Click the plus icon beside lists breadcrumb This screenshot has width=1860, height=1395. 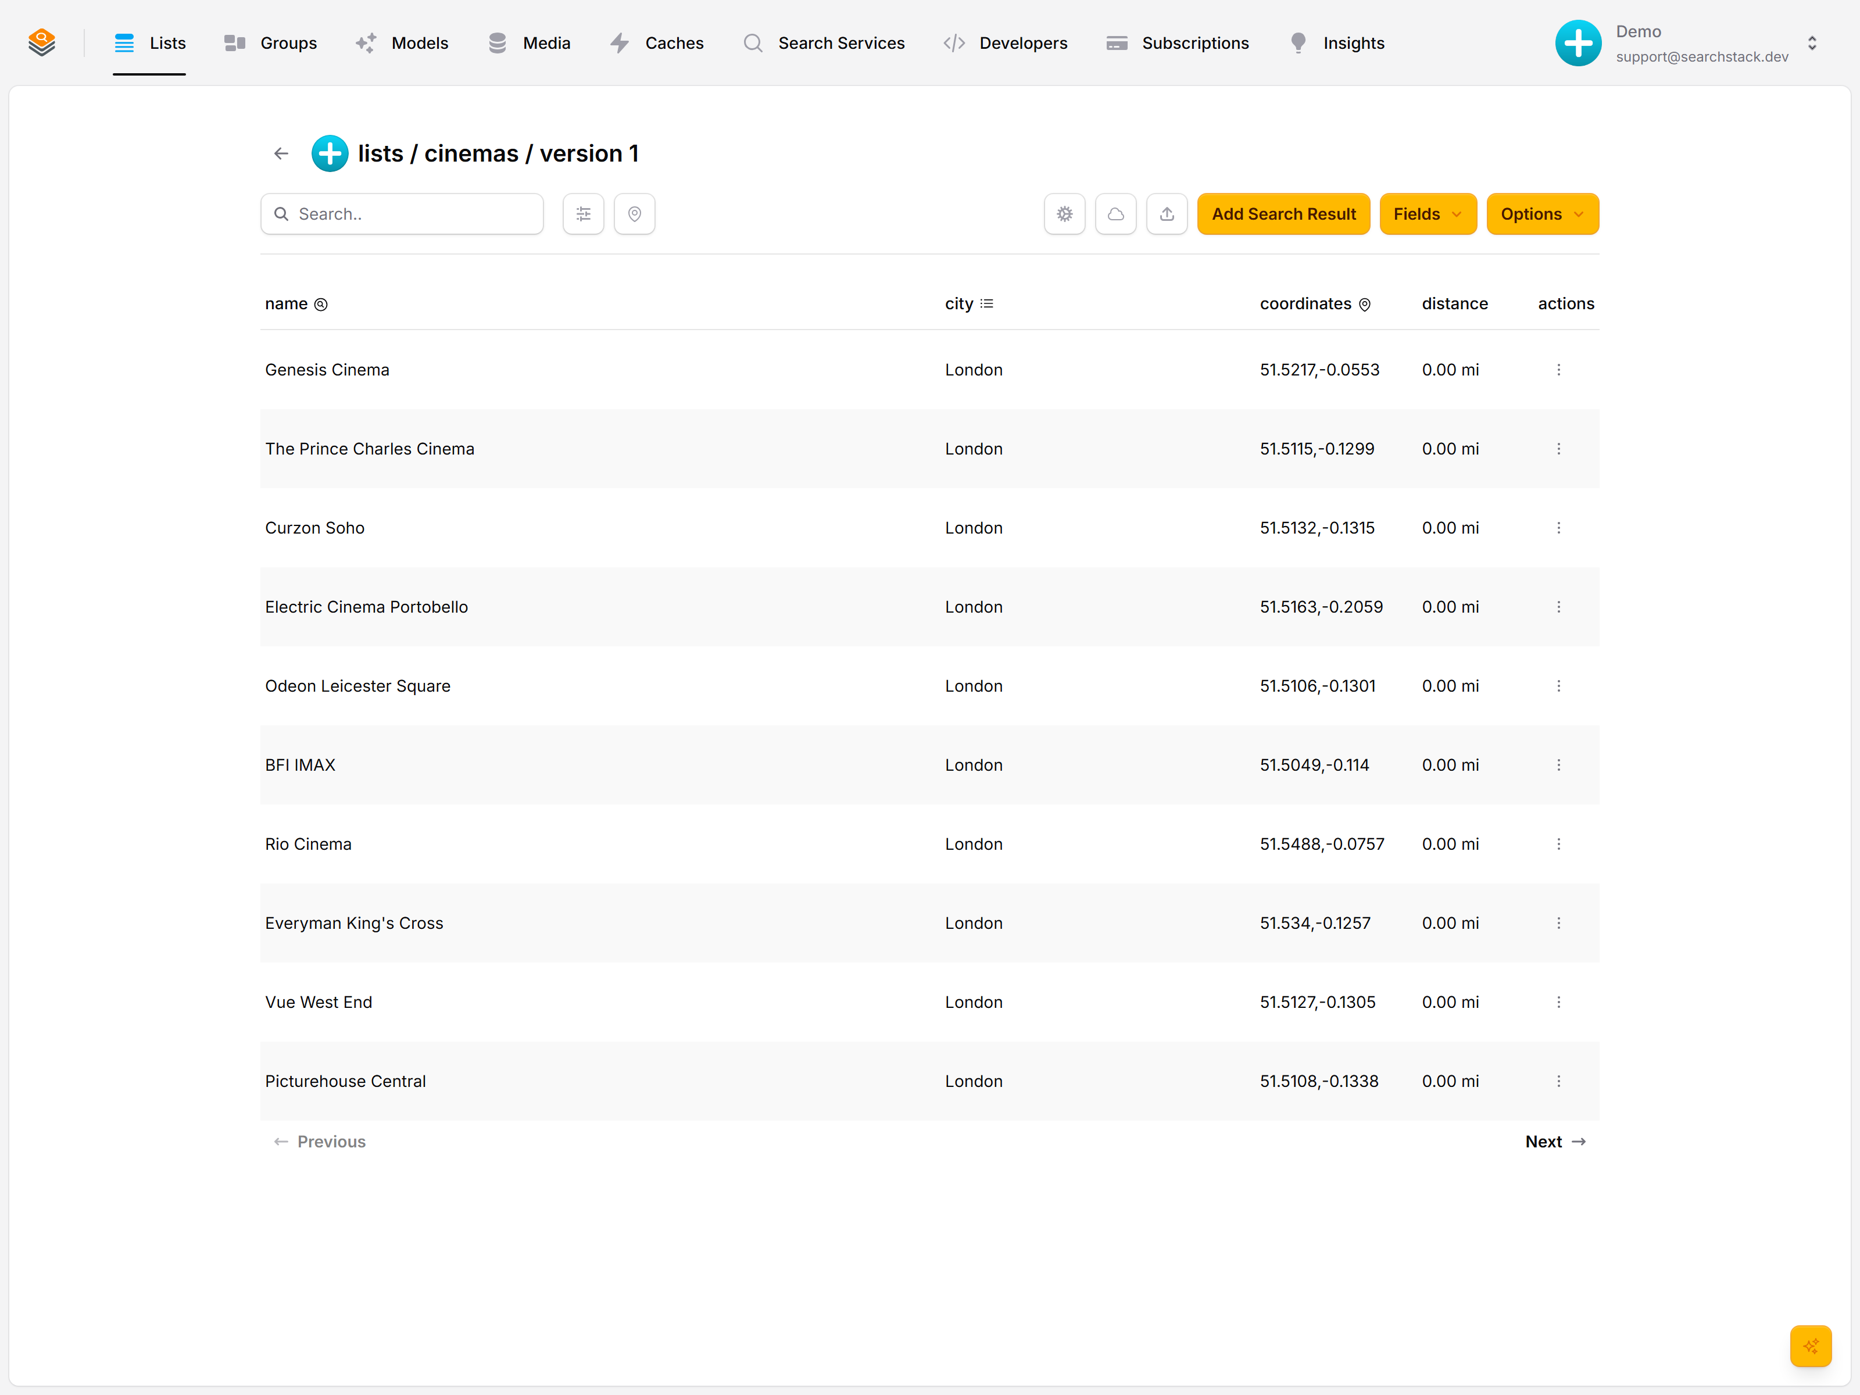click(330, 153)
